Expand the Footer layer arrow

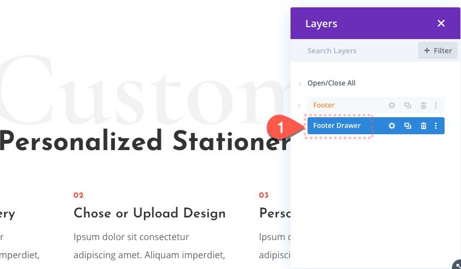tap(300, 105)
